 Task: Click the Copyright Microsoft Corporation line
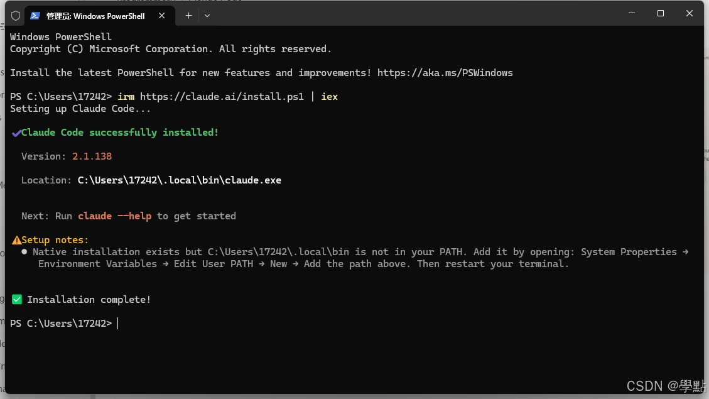point(170,49)
